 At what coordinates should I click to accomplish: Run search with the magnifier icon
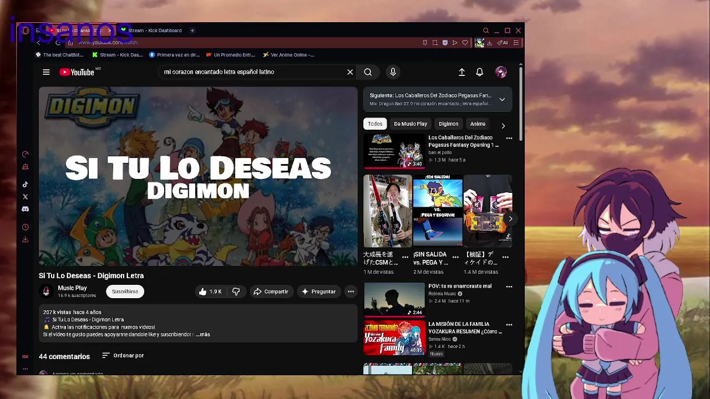pos(368,72)
